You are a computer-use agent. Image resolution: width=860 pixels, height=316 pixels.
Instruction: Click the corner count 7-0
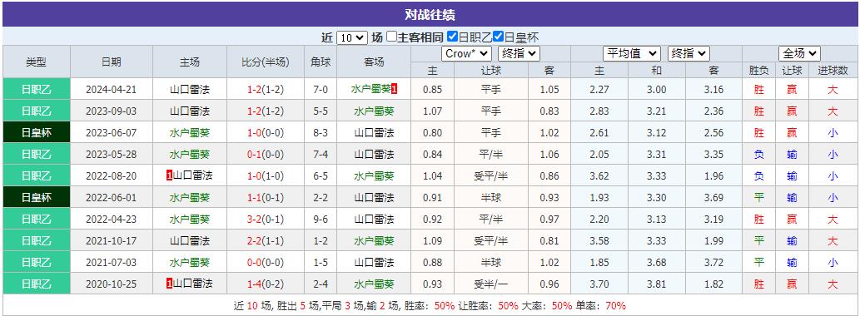click(321, 89)
